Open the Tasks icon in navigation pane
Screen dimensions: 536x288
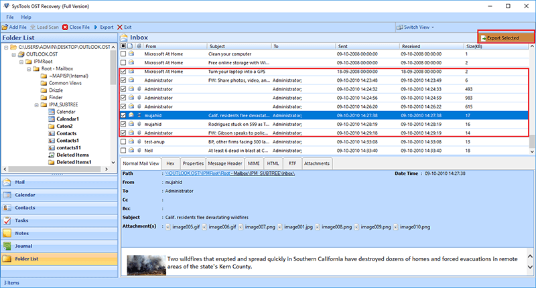pos(7,220)
